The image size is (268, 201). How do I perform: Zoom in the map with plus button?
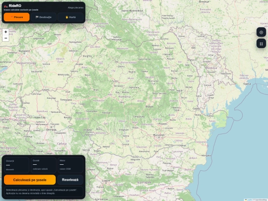coord(5,32)
